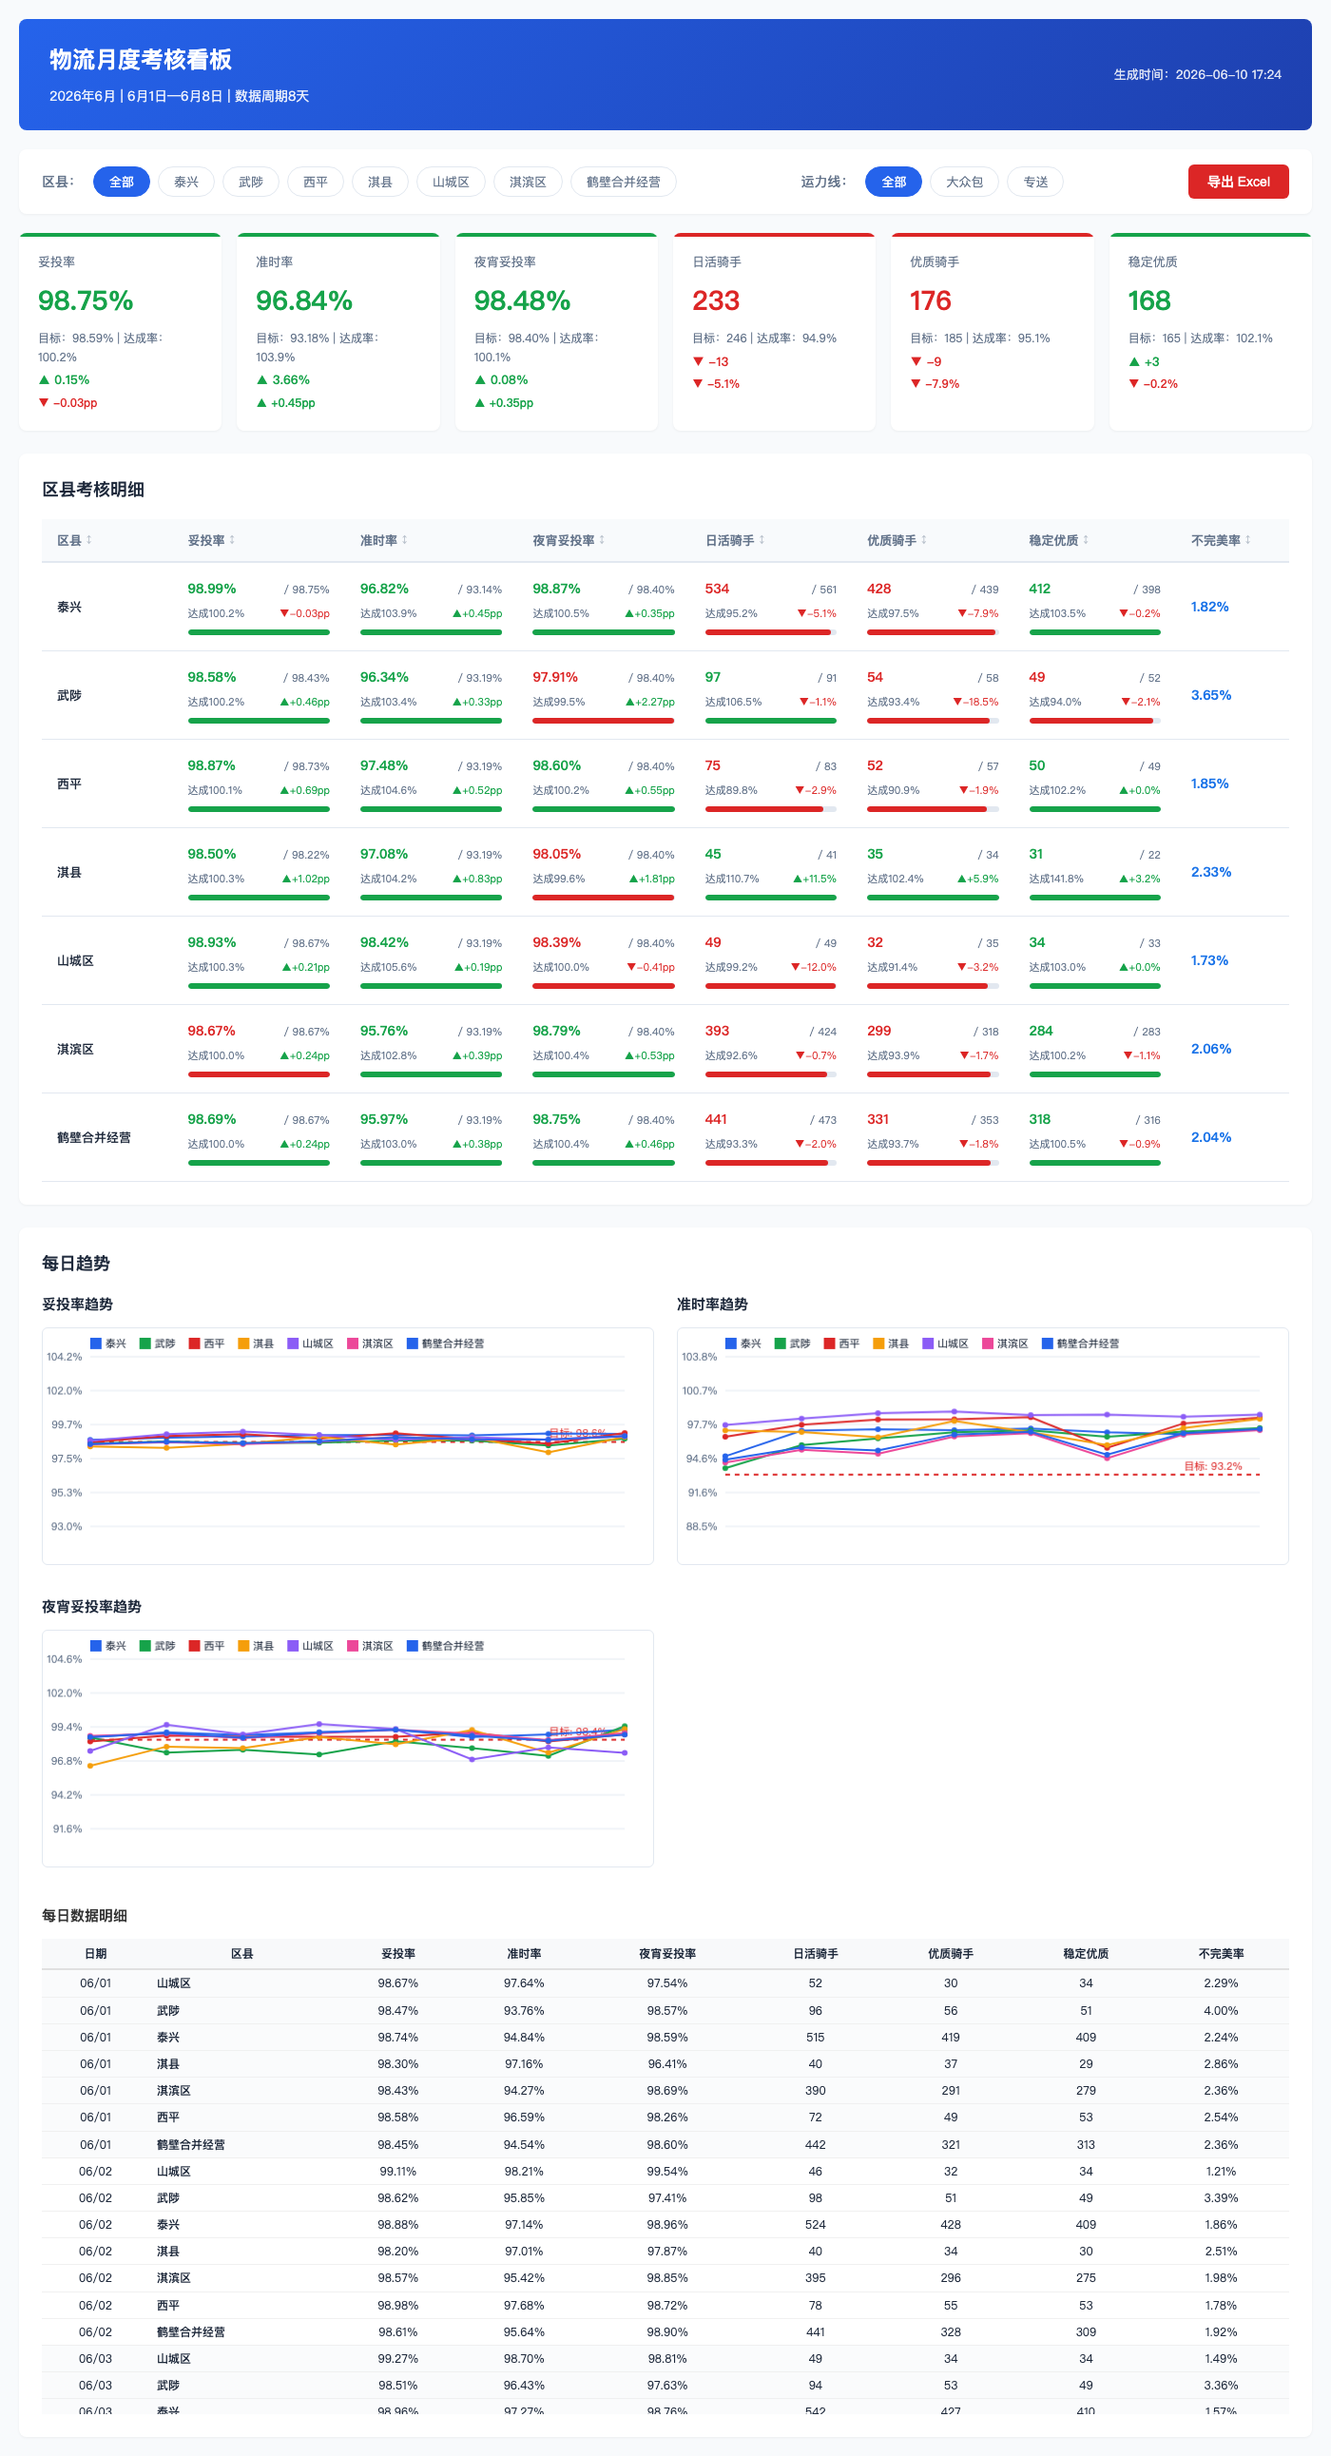
Task: Click 06/02 泰兴 准时率 cell 97.14%
Action: tap(524, 2224)
